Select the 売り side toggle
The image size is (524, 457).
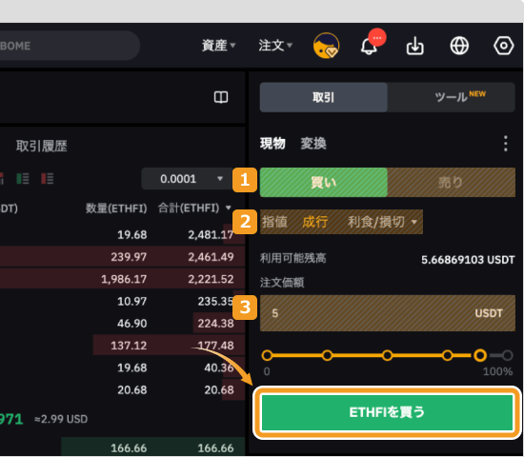point(452,183)
